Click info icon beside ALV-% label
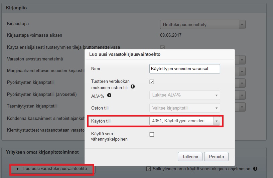Image resolution: width=273 pixels, height=178 pixels. (x=109, y=95)
